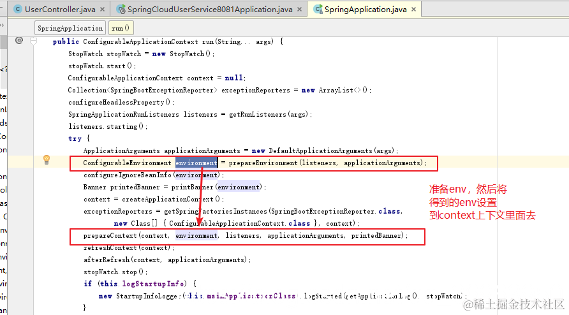Viewport: 569px width, 315px height.
Task: Click 'getSpringFactoriesInstances' call
Action: pyautogui.click(x=216, y=211)
